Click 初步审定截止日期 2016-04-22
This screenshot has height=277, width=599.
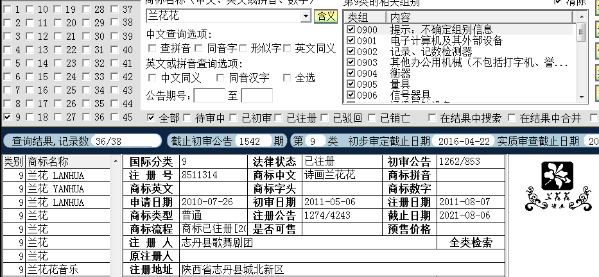(464, 141)
